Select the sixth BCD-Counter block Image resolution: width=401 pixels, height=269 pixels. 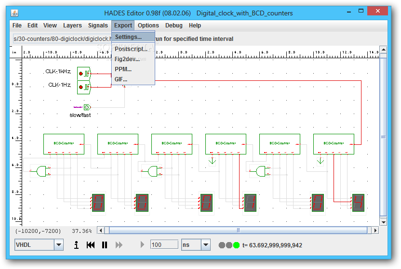coord(334,144)
